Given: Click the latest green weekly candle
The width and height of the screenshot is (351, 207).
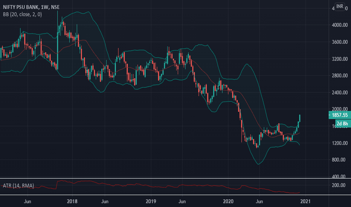Looking at the screenshot, I should (x=300, y=118).
